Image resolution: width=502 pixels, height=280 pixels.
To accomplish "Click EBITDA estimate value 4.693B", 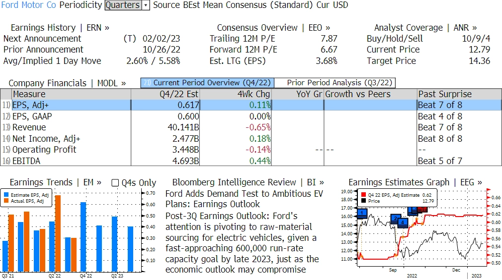I will (186, 161).
